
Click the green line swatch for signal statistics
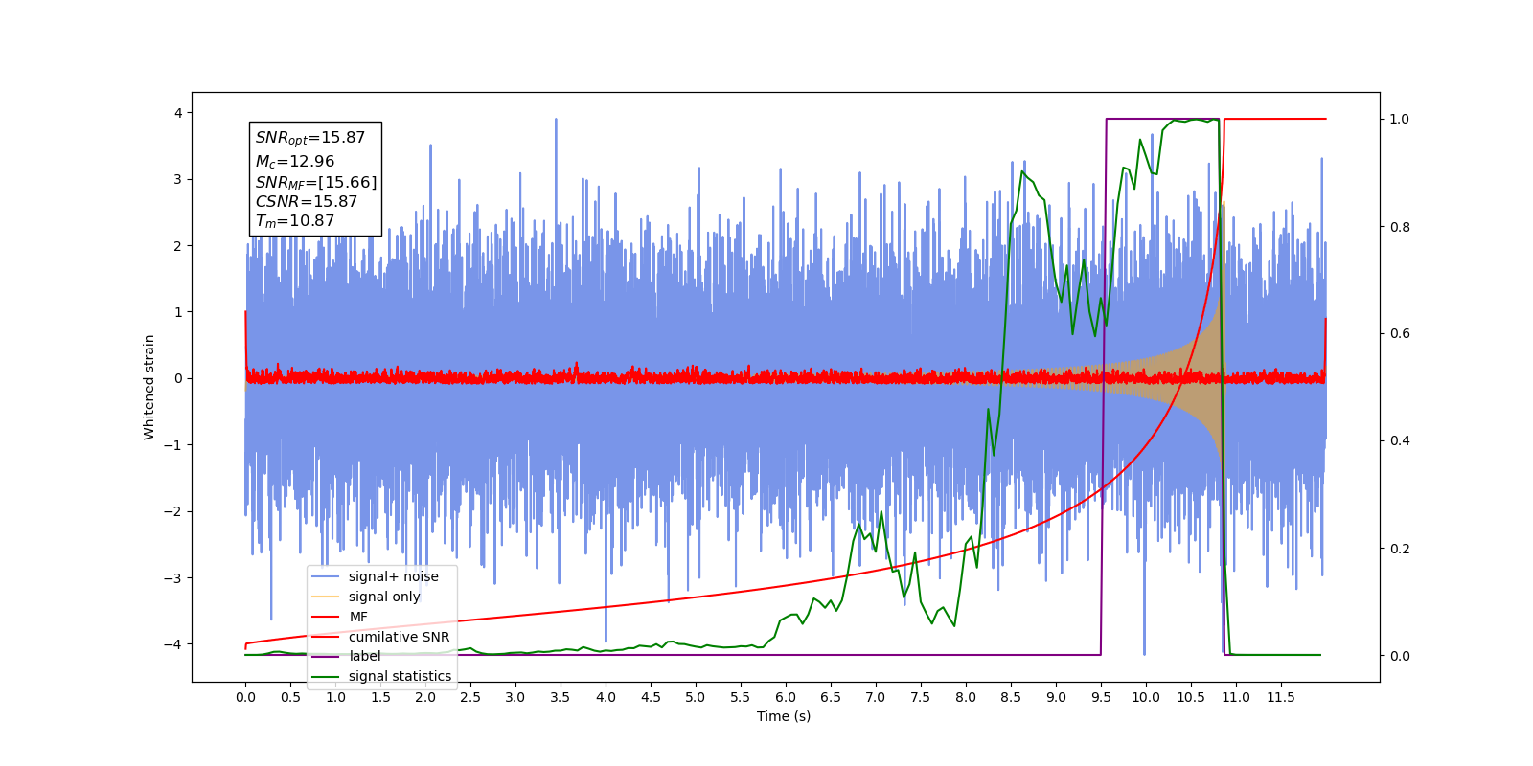tap(326, 676)
